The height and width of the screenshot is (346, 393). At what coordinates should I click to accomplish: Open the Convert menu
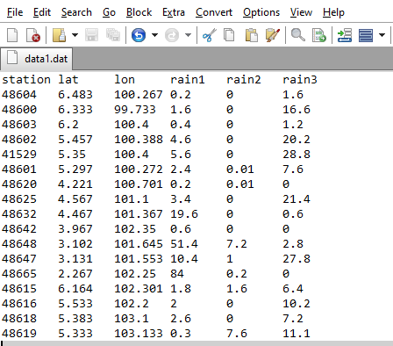point(214,12)
